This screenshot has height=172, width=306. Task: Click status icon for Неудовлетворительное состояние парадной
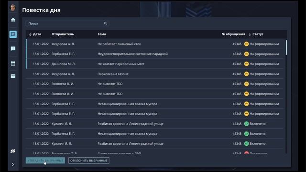coord(247,54)
